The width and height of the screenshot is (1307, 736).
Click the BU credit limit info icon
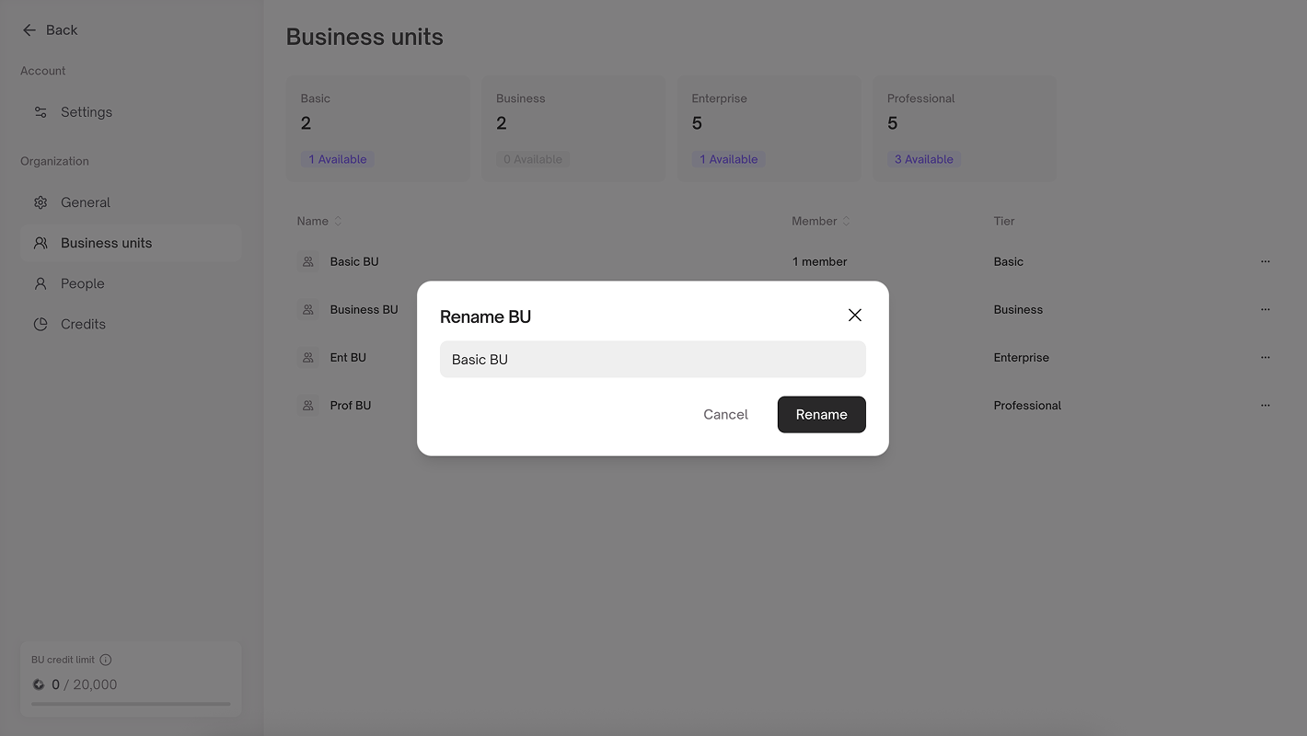(106, 660)
